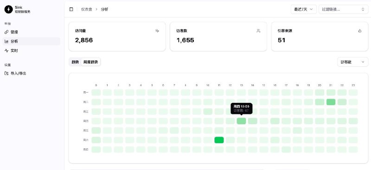Image resolution: width=371 pixels, height=170 pixels.
Task: Click the folder icon beside 导入/导出
Action: 6,73
